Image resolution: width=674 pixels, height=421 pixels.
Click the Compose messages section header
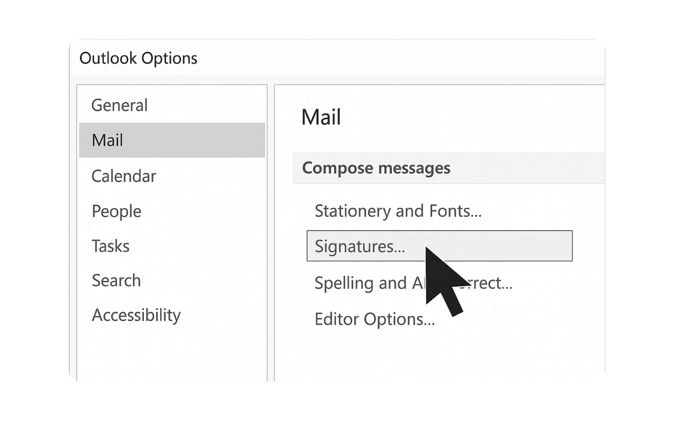[x=375, y=168]
